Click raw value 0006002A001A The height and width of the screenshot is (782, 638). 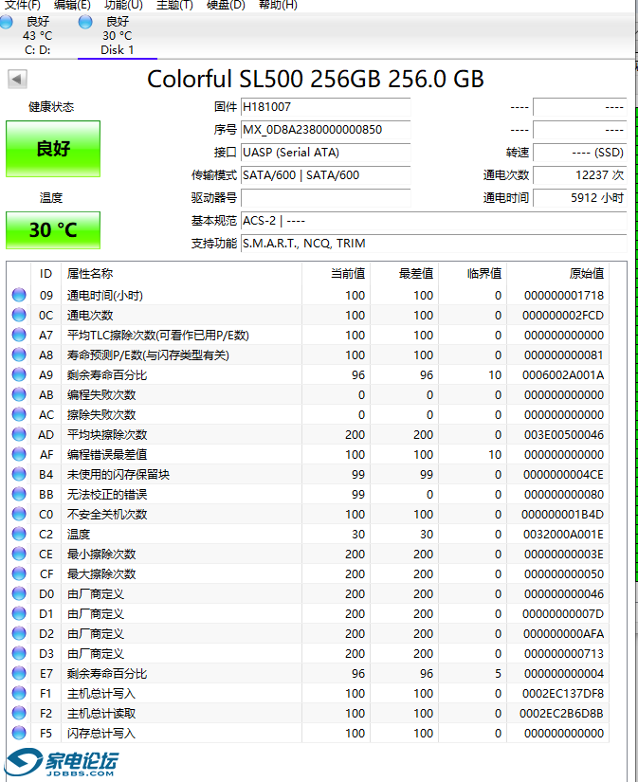click(563, 375)
